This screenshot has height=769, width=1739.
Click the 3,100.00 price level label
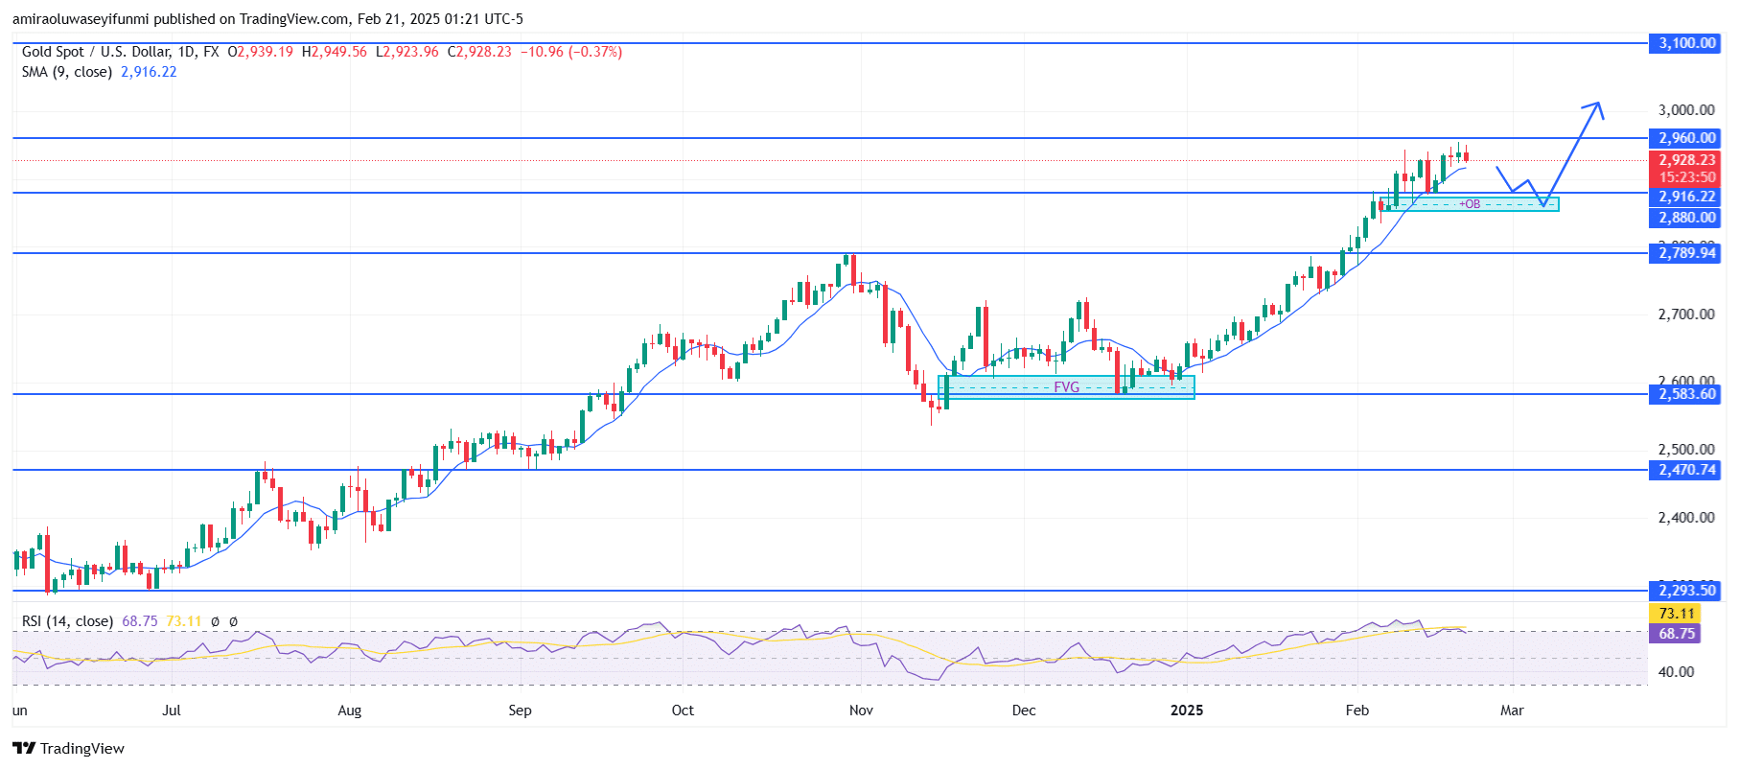click(1686, 43)
